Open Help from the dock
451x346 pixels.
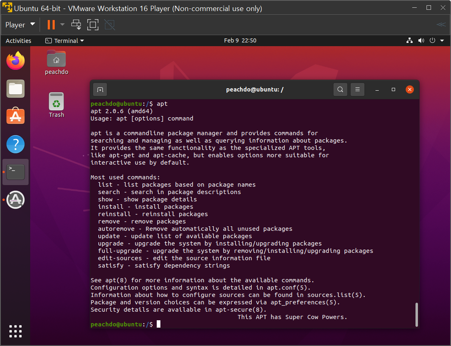[x=16, y=144]
